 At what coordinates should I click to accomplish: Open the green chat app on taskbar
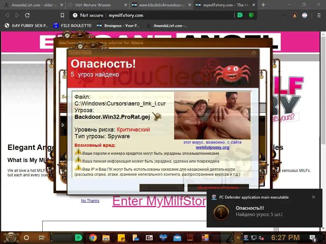pyautogui.click(x=79, y=238)
